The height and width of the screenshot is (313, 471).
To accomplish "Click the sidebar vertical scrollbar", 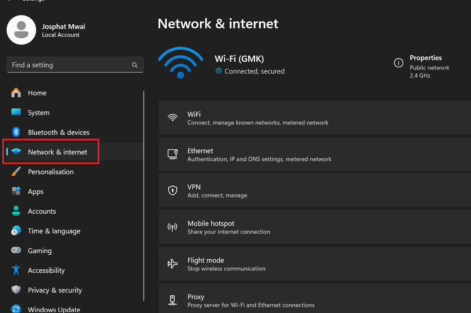I will coord(144,196).
